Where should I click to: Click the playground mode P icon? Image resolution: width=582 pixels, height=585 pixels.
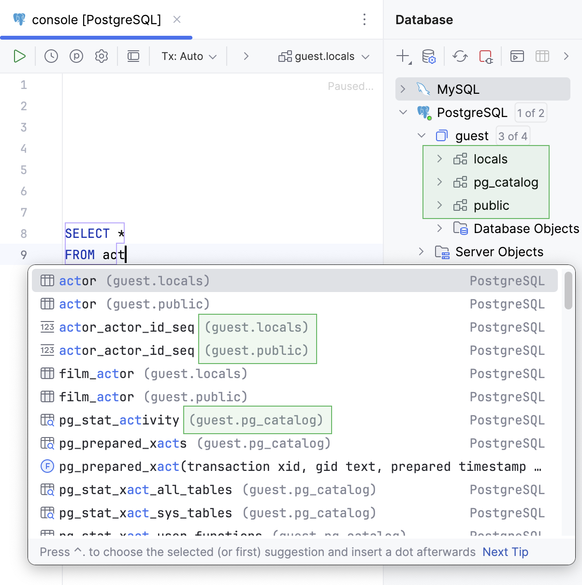(x=76, y=57)
